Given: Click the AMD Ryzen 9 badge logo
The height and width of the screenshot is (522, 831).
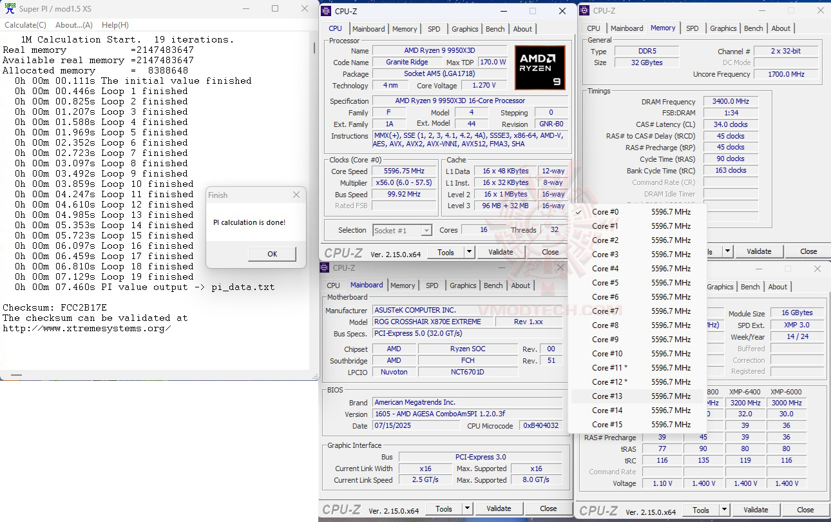Looking at the screenshot, I should coord(540,67).
